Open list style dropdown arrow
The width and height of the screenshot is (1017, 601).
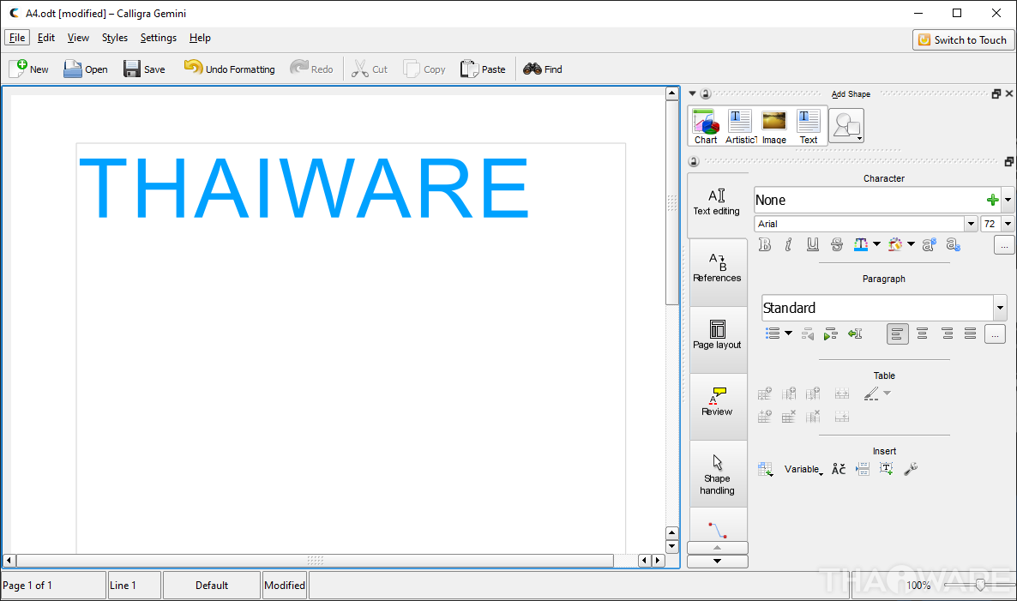tap(788, 334)
